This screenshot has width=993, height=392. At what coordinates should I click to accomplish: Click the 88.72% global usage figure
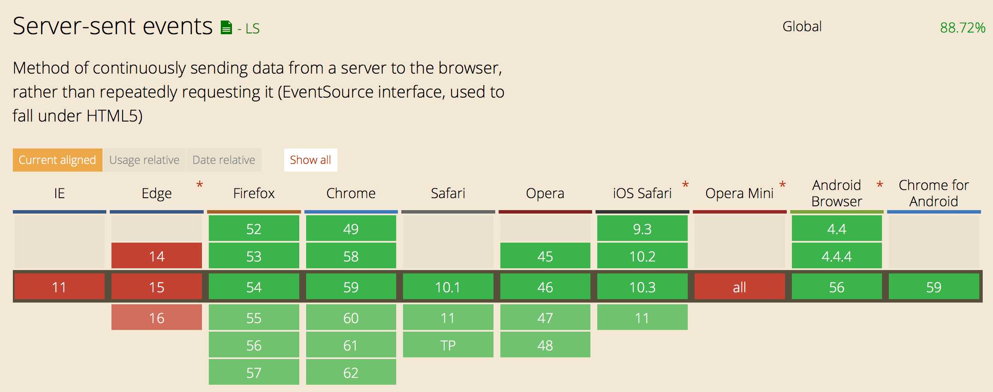[x=963, y=28]
